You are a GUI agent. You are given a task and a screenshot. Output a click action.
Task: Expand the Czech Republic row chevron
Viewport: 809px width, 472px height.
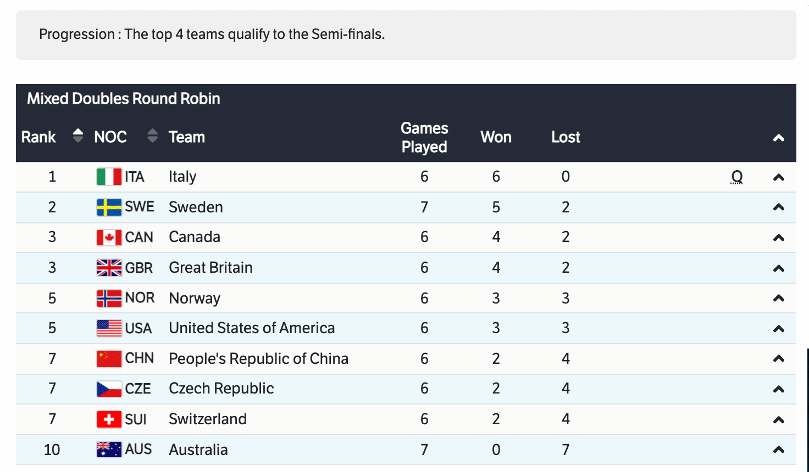778,389
